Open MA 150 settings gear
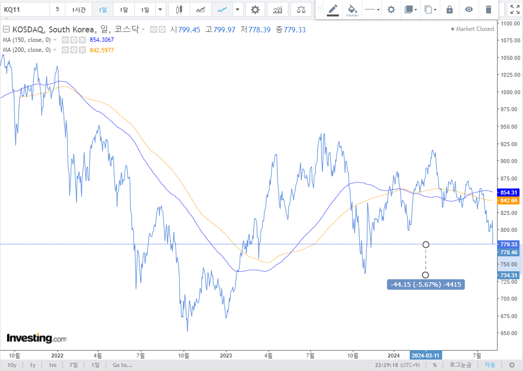 point(74,40)
